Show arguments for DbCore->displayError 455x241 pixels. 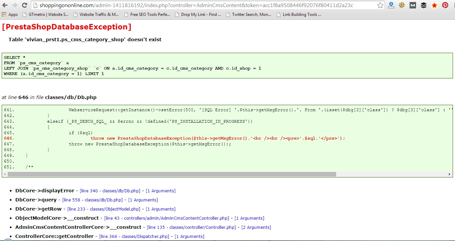(x=161, y=191)
